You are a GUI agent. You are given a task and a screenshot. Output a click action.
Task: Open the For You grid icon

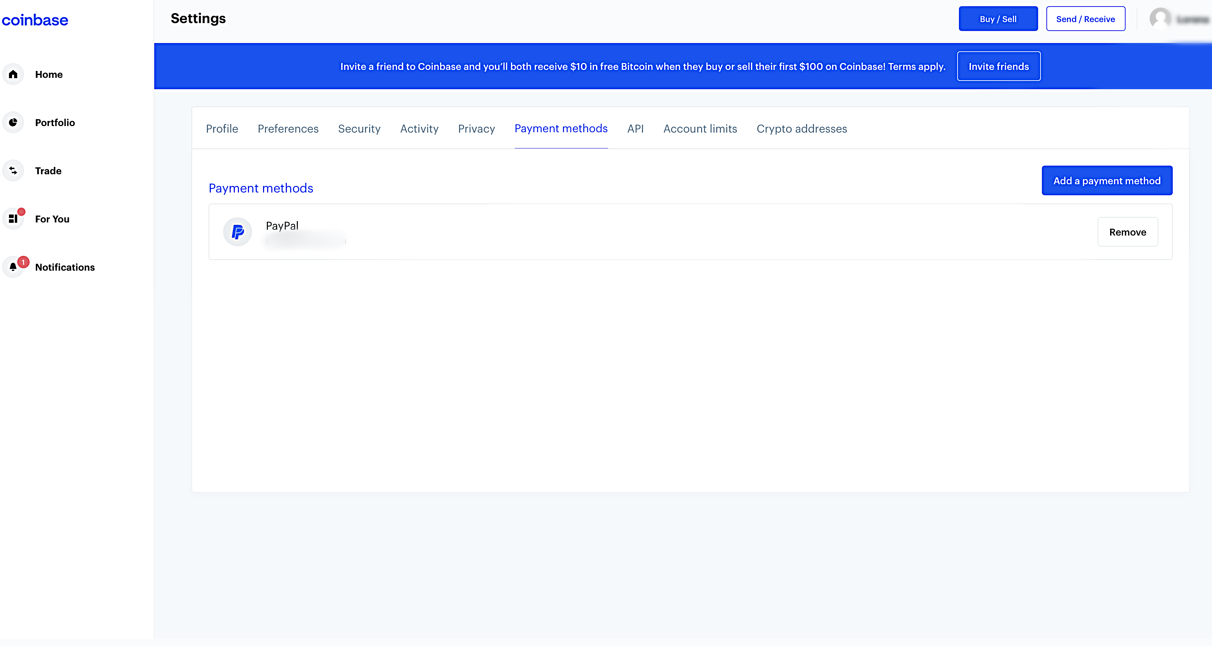pyautogui.click(x=13, y=219)
